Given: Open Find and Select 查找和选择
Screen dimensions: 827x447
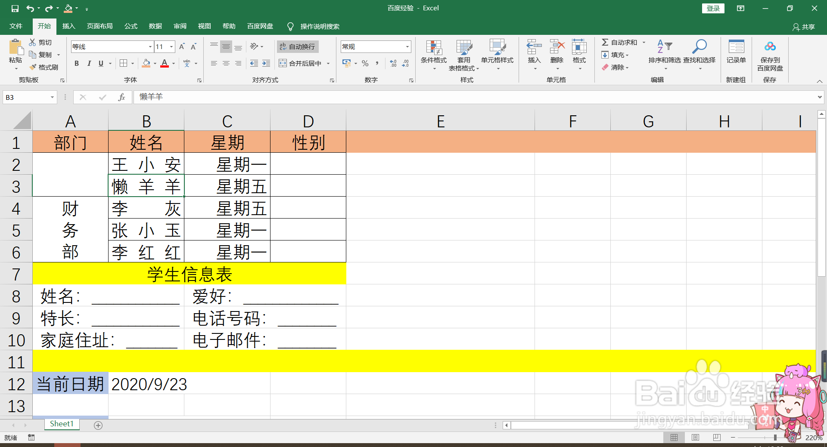Looking at the screenshot, I should click(x=700, y=55).
